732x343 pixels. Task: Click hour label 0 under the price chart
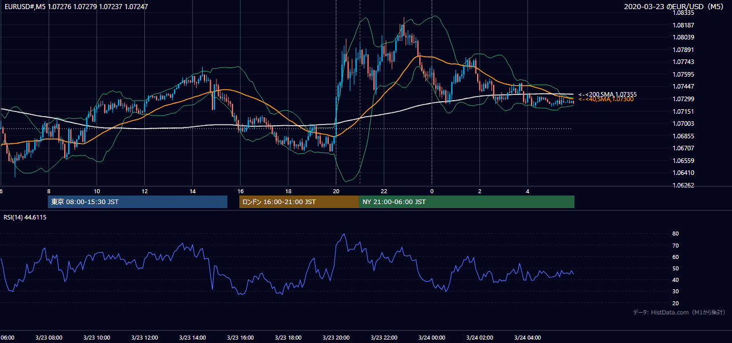(432, 191)
